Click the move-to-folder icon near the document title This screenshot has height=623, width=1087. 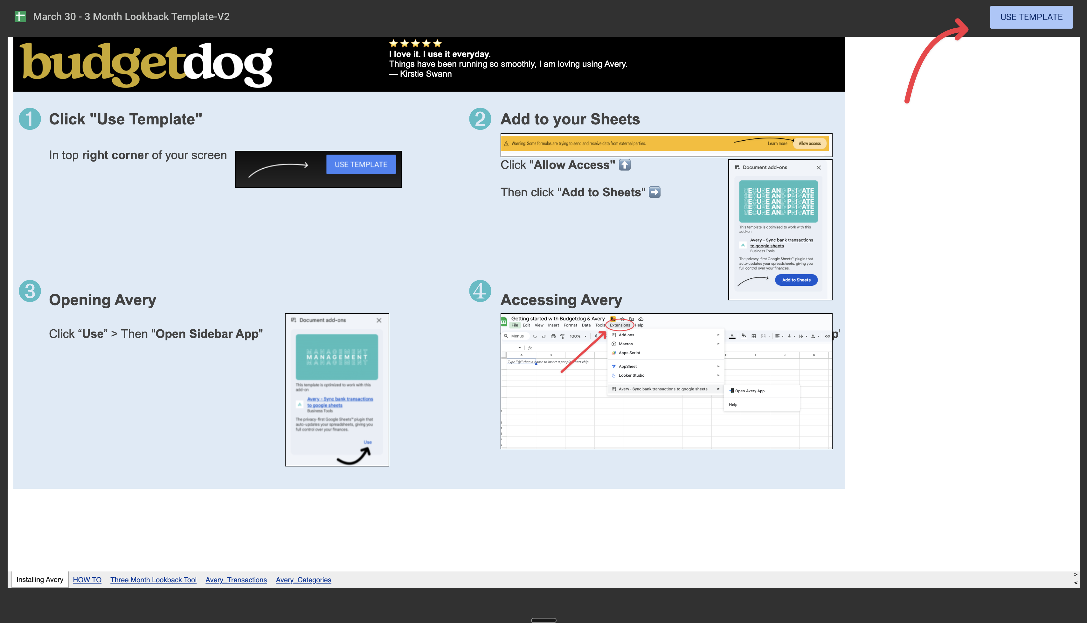pyautogui.click(x=632, y=320)
